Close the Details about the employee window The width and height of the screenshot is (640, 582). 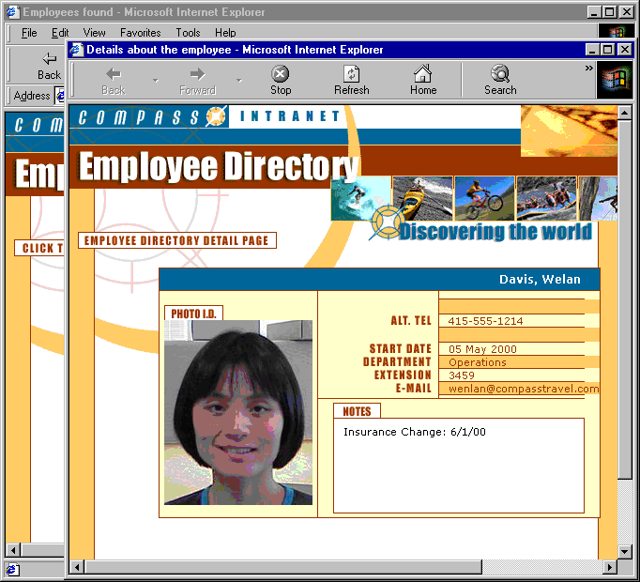624,50
